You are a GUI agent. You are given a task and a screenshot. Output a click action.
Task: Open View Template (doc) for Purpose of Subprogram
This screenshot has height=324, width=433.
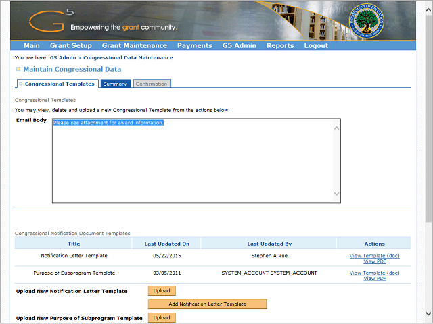[x=374, y=273]
